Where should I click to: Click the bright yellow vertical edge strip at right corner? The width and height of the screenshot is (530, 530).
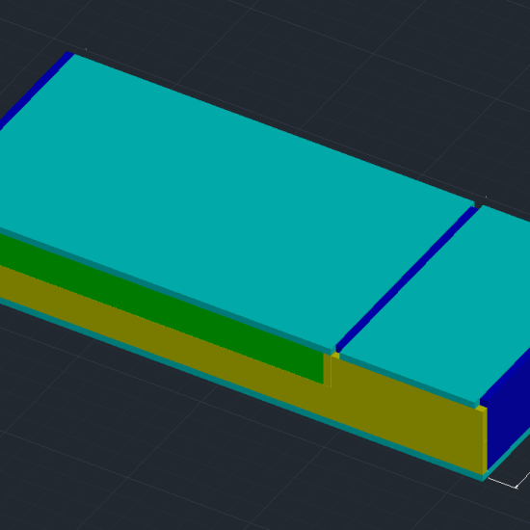[x=486, y=439]
